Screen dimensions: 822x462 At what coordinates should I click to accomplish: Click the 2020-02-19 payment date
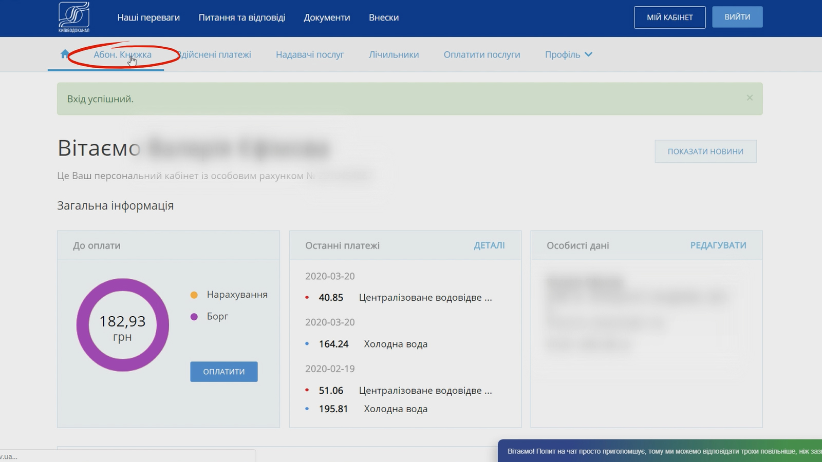coord(330,369)
